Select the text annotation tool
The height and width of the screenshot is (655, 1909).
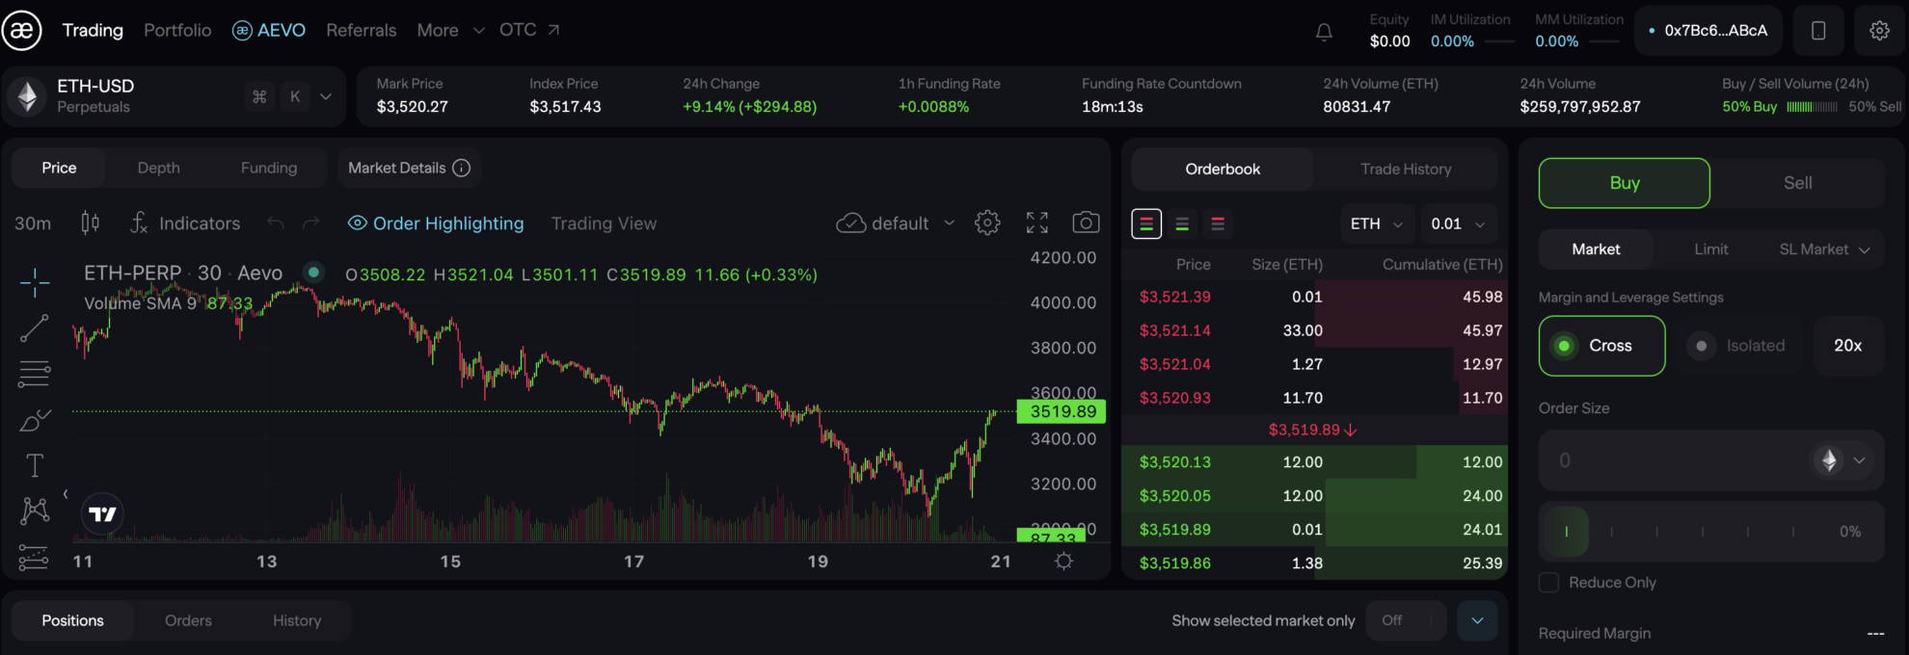click(35, 466)
